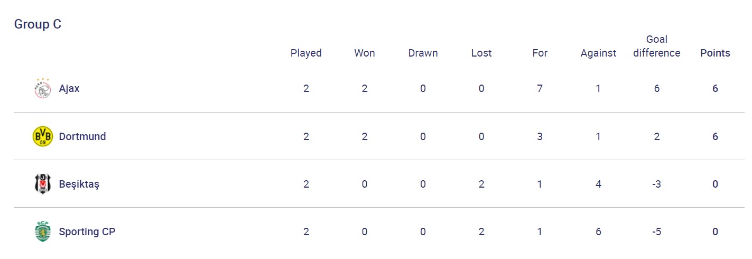752x259 pixels.
Task: Click the Lost column header
Action: click(x=481, y=53)
